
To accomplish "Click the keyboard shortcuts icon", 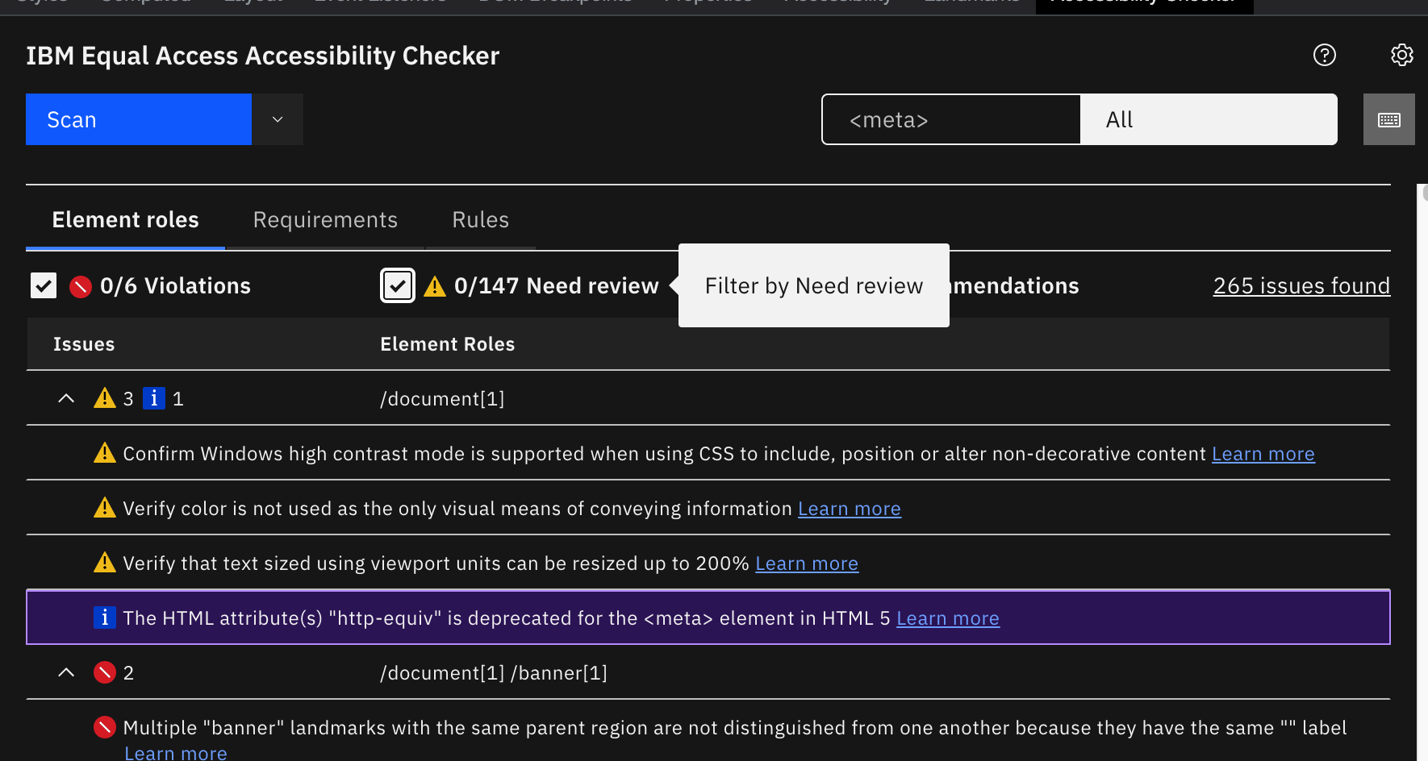I will pos(1388,119).
